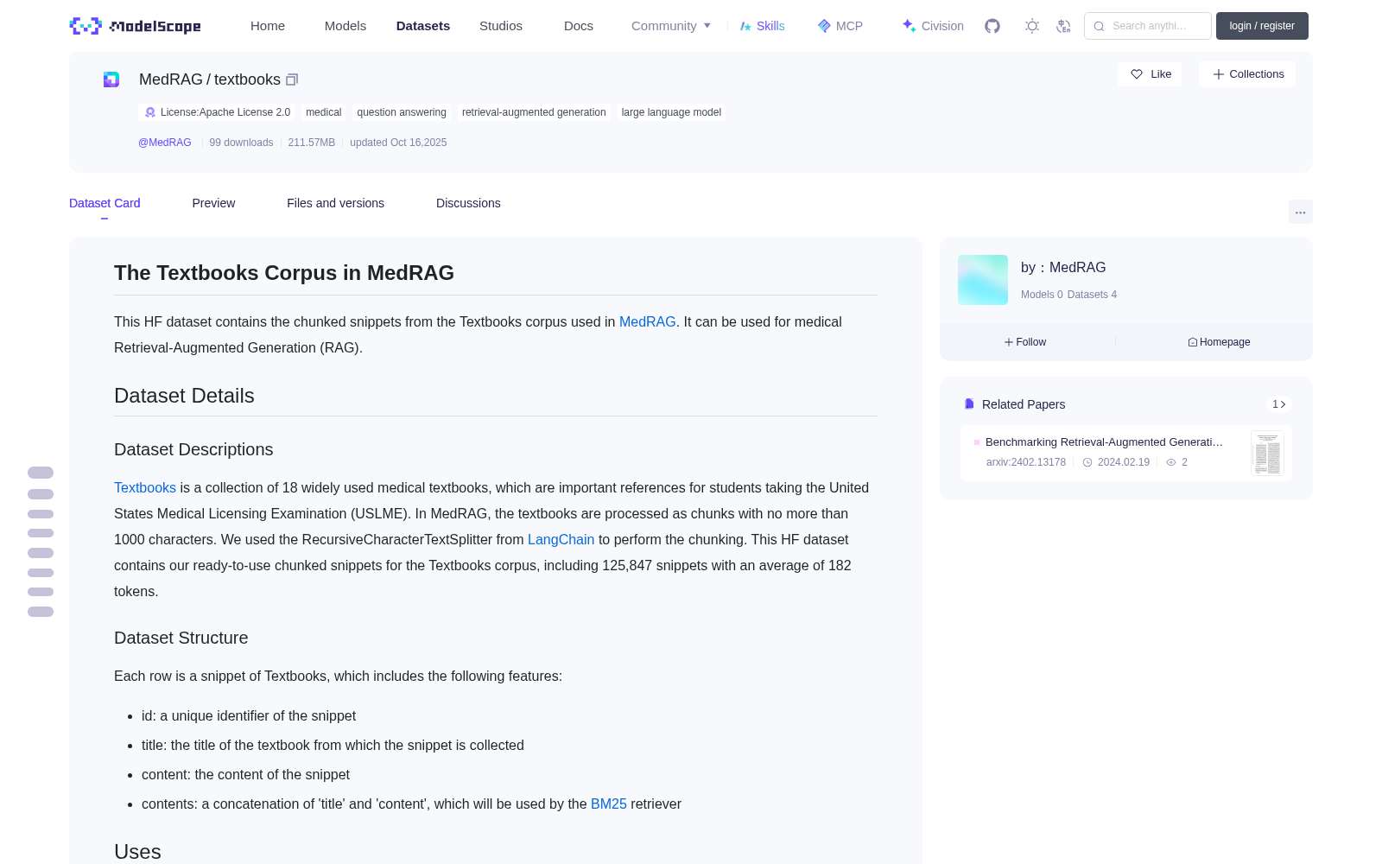
Task: Open Models in navigation
Action: (345, 26)
